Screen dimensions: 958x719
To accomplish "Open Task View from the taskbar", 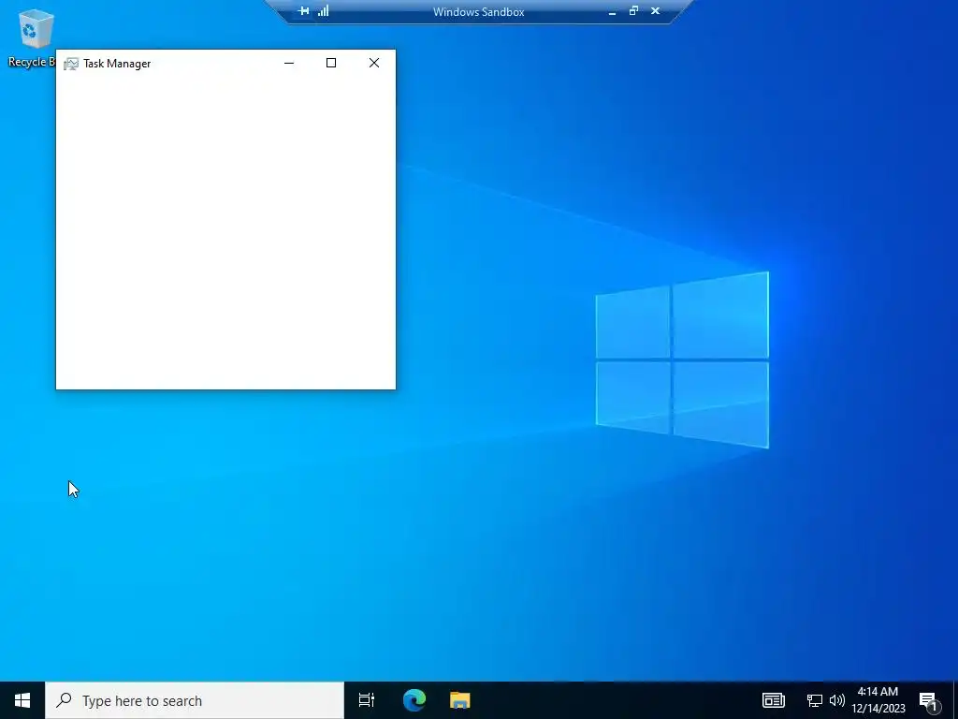I will click(367, 700).
